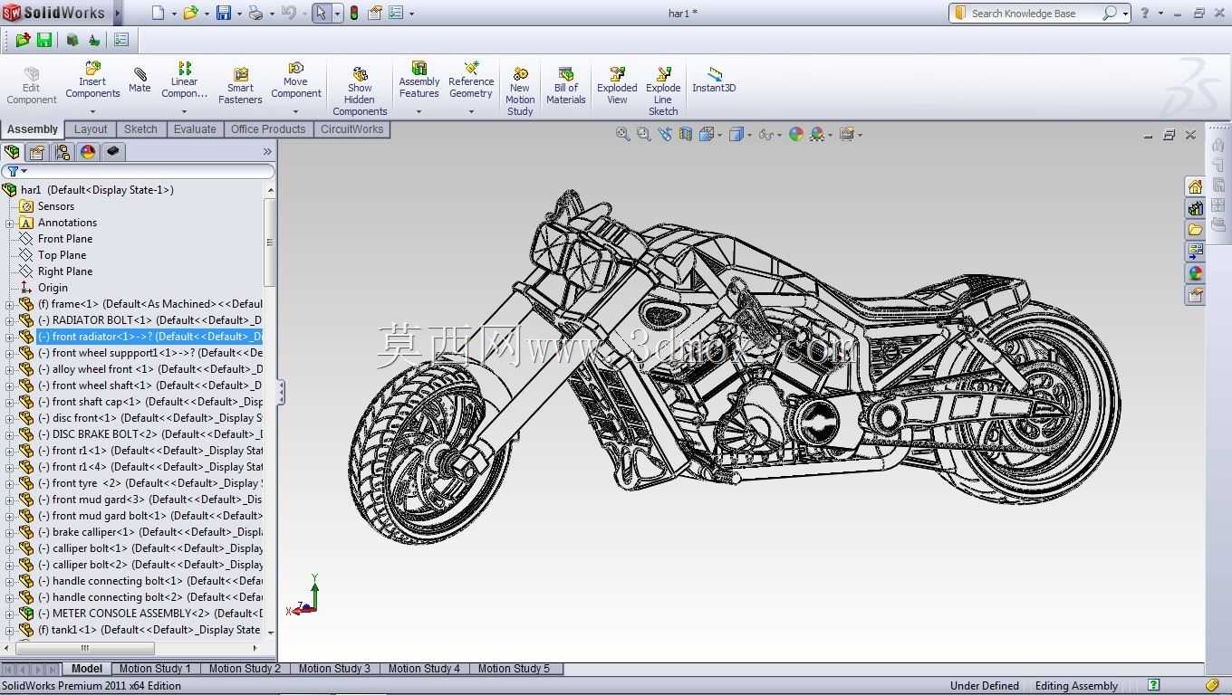Click the status bar help icon
Image resolution: width=1232 pixels, height=695 pixels.
[1153, 685]
